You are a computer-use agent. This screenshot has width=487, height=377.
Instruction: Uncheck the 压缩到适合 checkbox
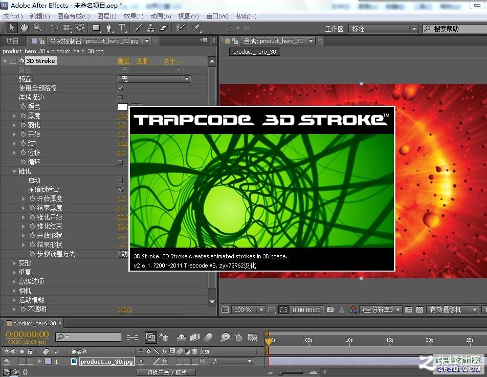pyautogui.click(x=121, y=189)
